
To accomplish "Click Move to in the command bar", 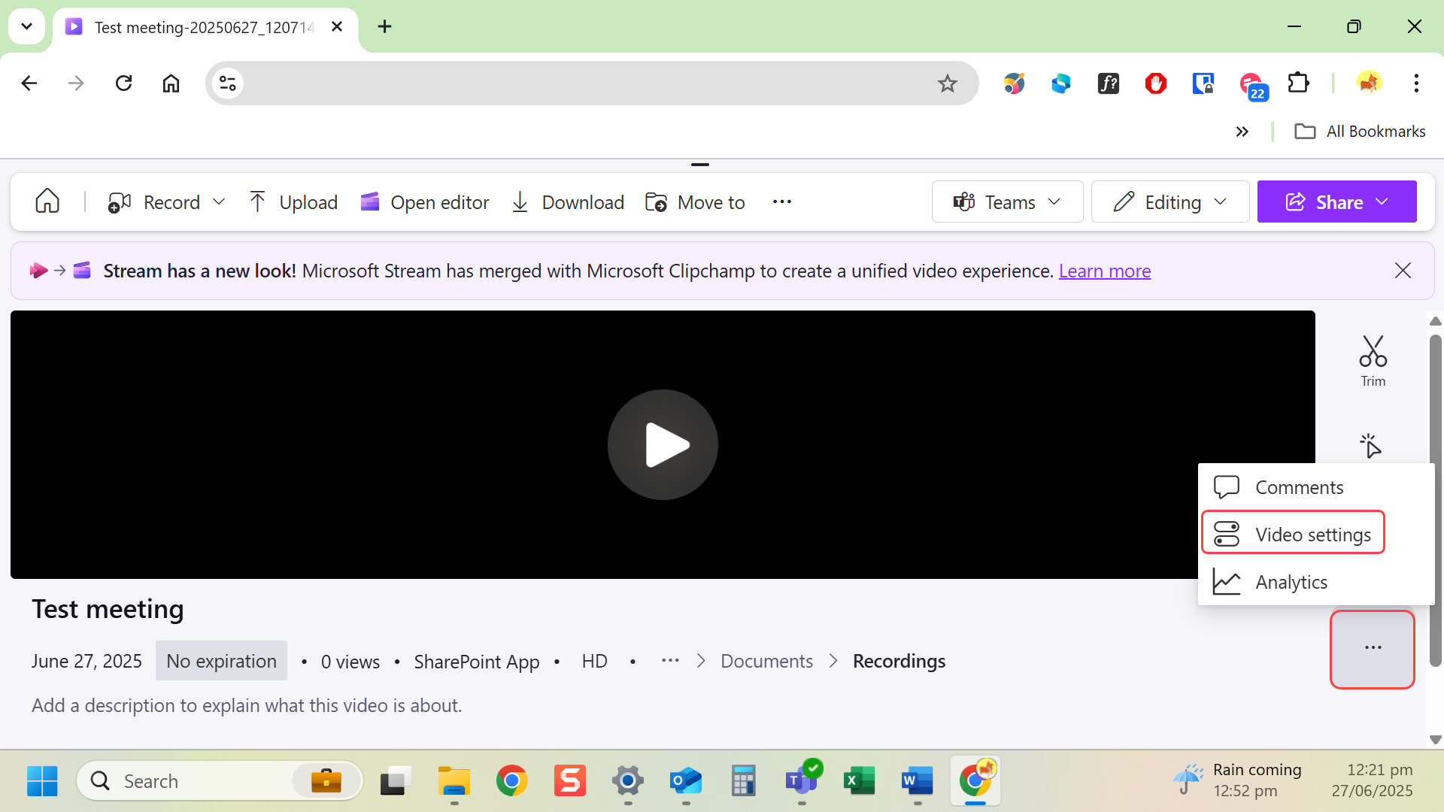I will [x=696, y=201].
